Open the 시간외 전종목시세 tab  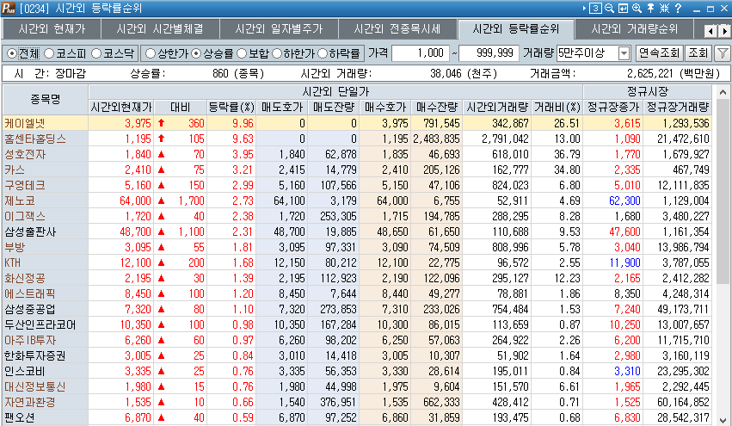pyautogui.click(x=397, y=29)
